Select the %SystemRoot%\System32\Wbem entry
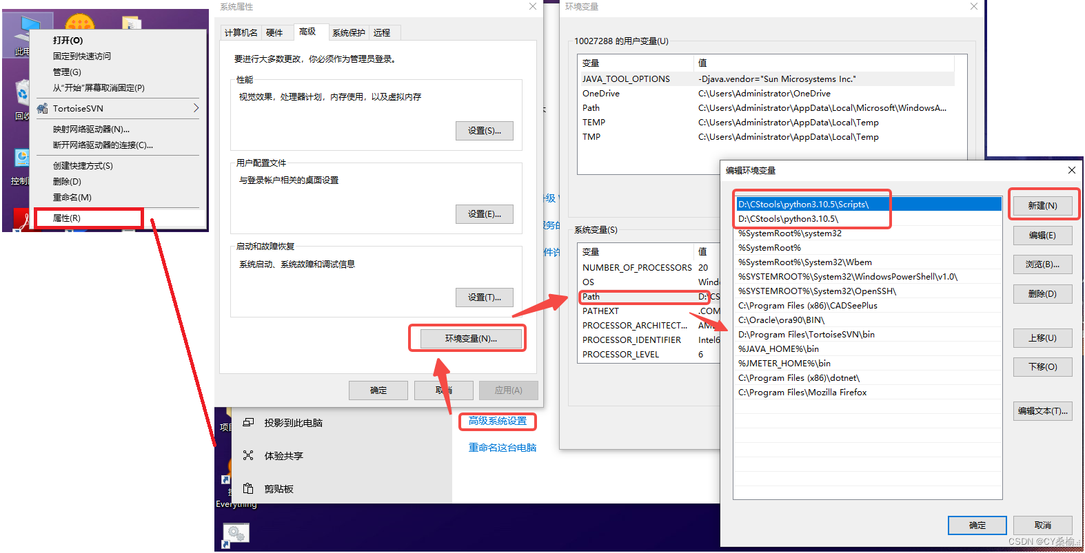The image size is (1085, 553). [x=868, y=262]
